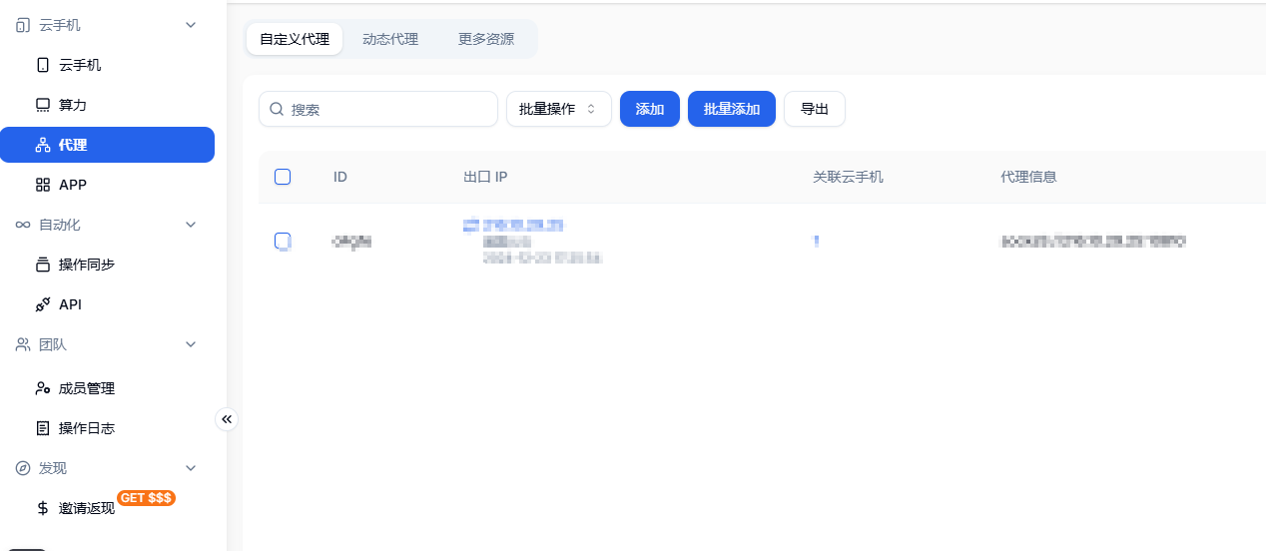Open 操作同步 sidebar menu item
The image size is (1266, 551).
(x=107, y=265)
